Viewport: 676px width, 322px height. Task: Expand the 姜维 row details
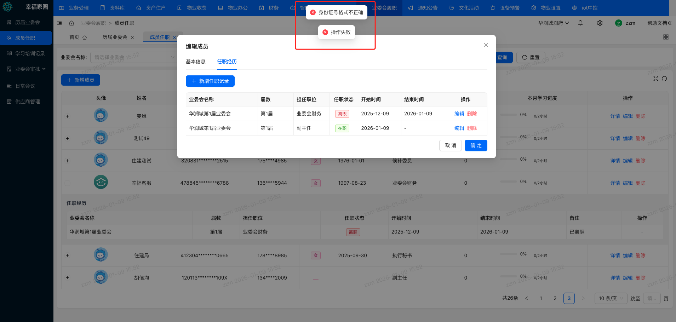point(67,116)
